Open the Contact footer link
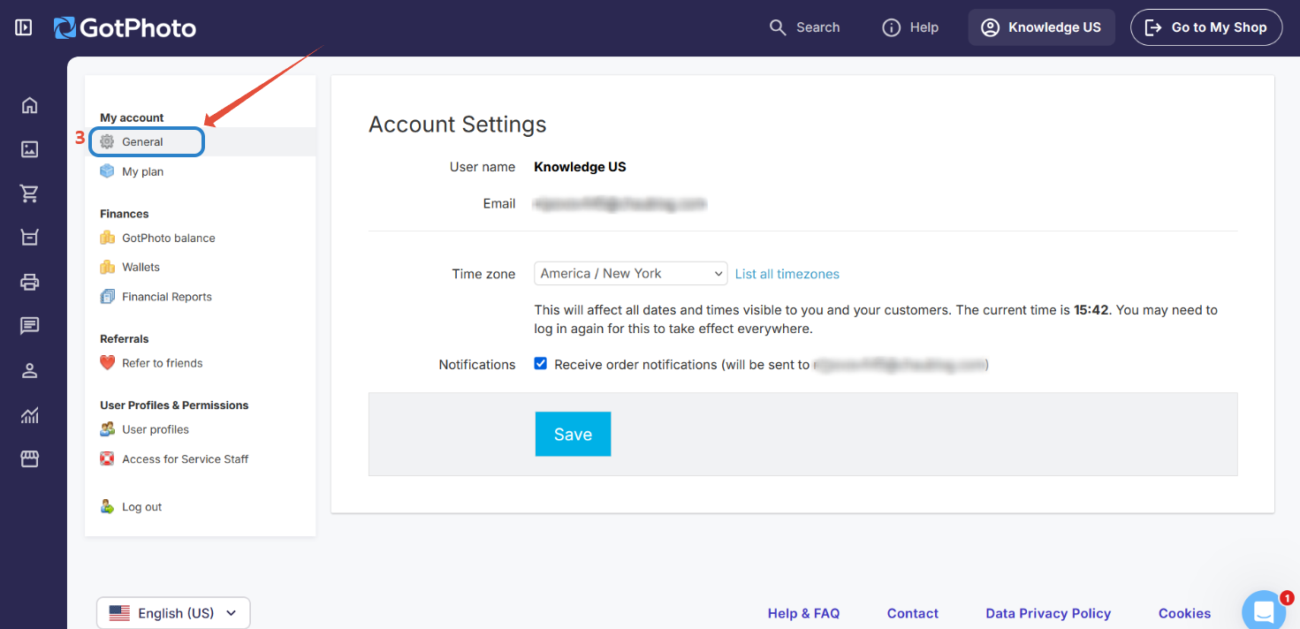Image resolution: width=1300 pixels, height=629 pixels. 913,613
